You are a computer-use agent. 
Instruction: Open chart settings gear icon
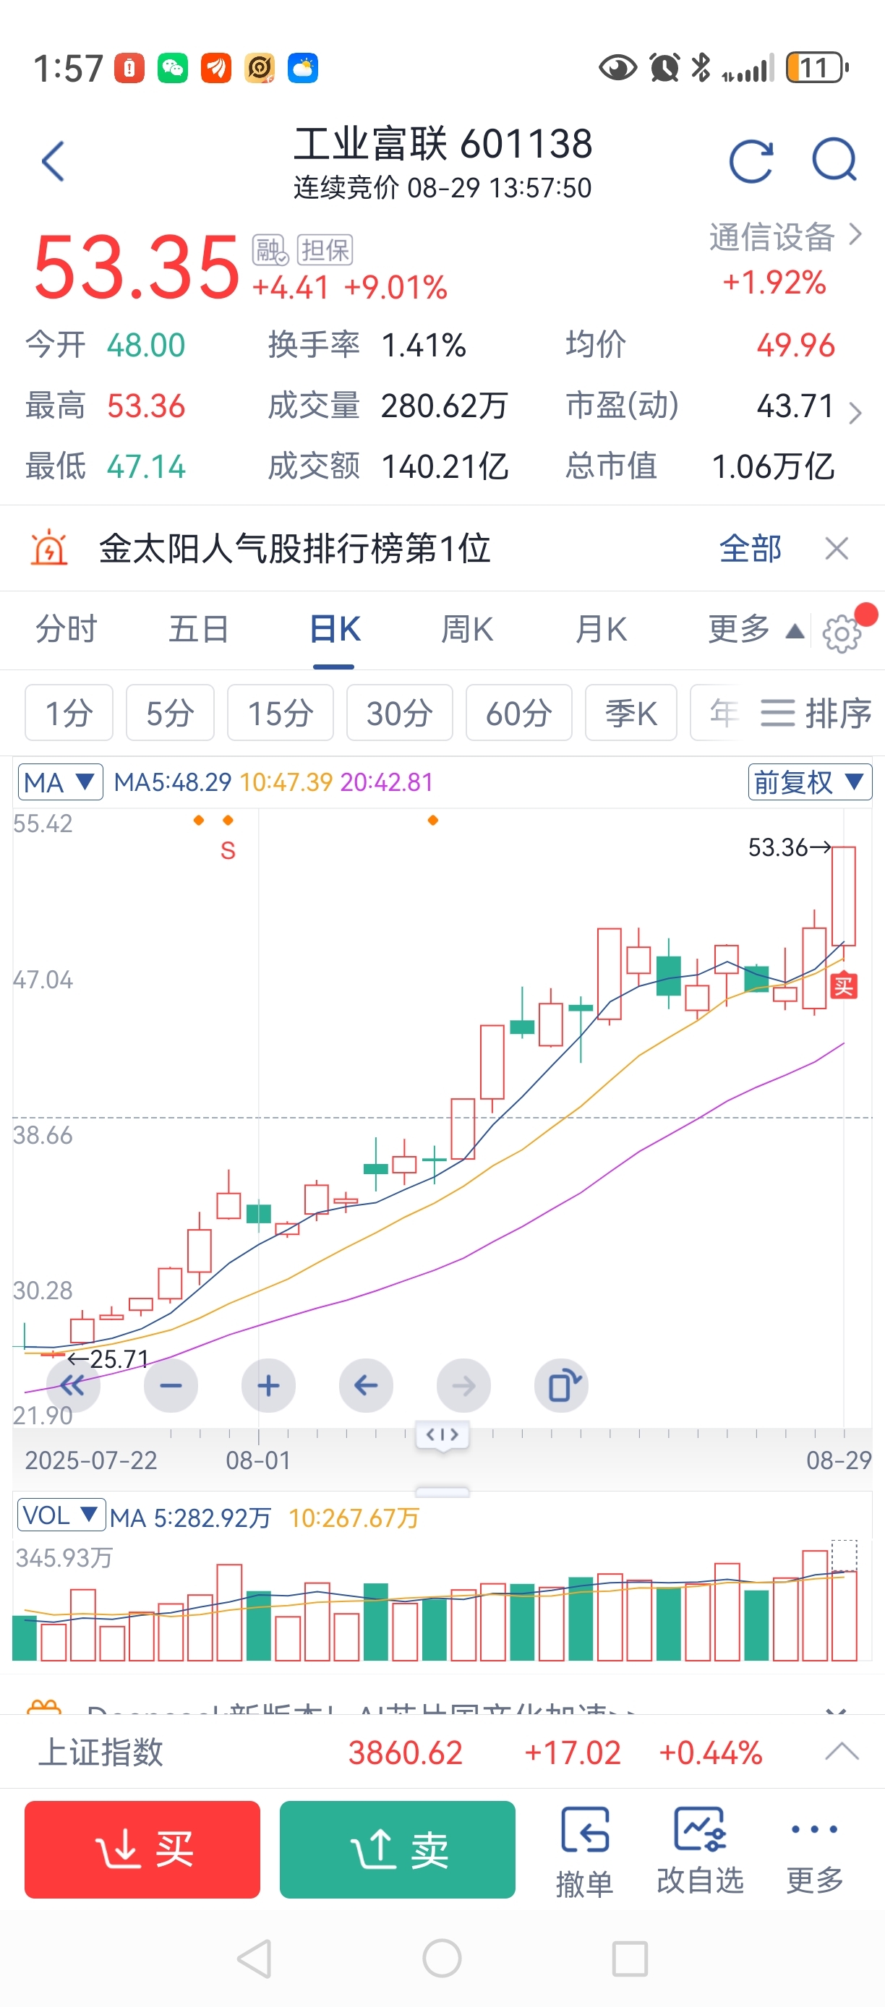click(842, 633)
